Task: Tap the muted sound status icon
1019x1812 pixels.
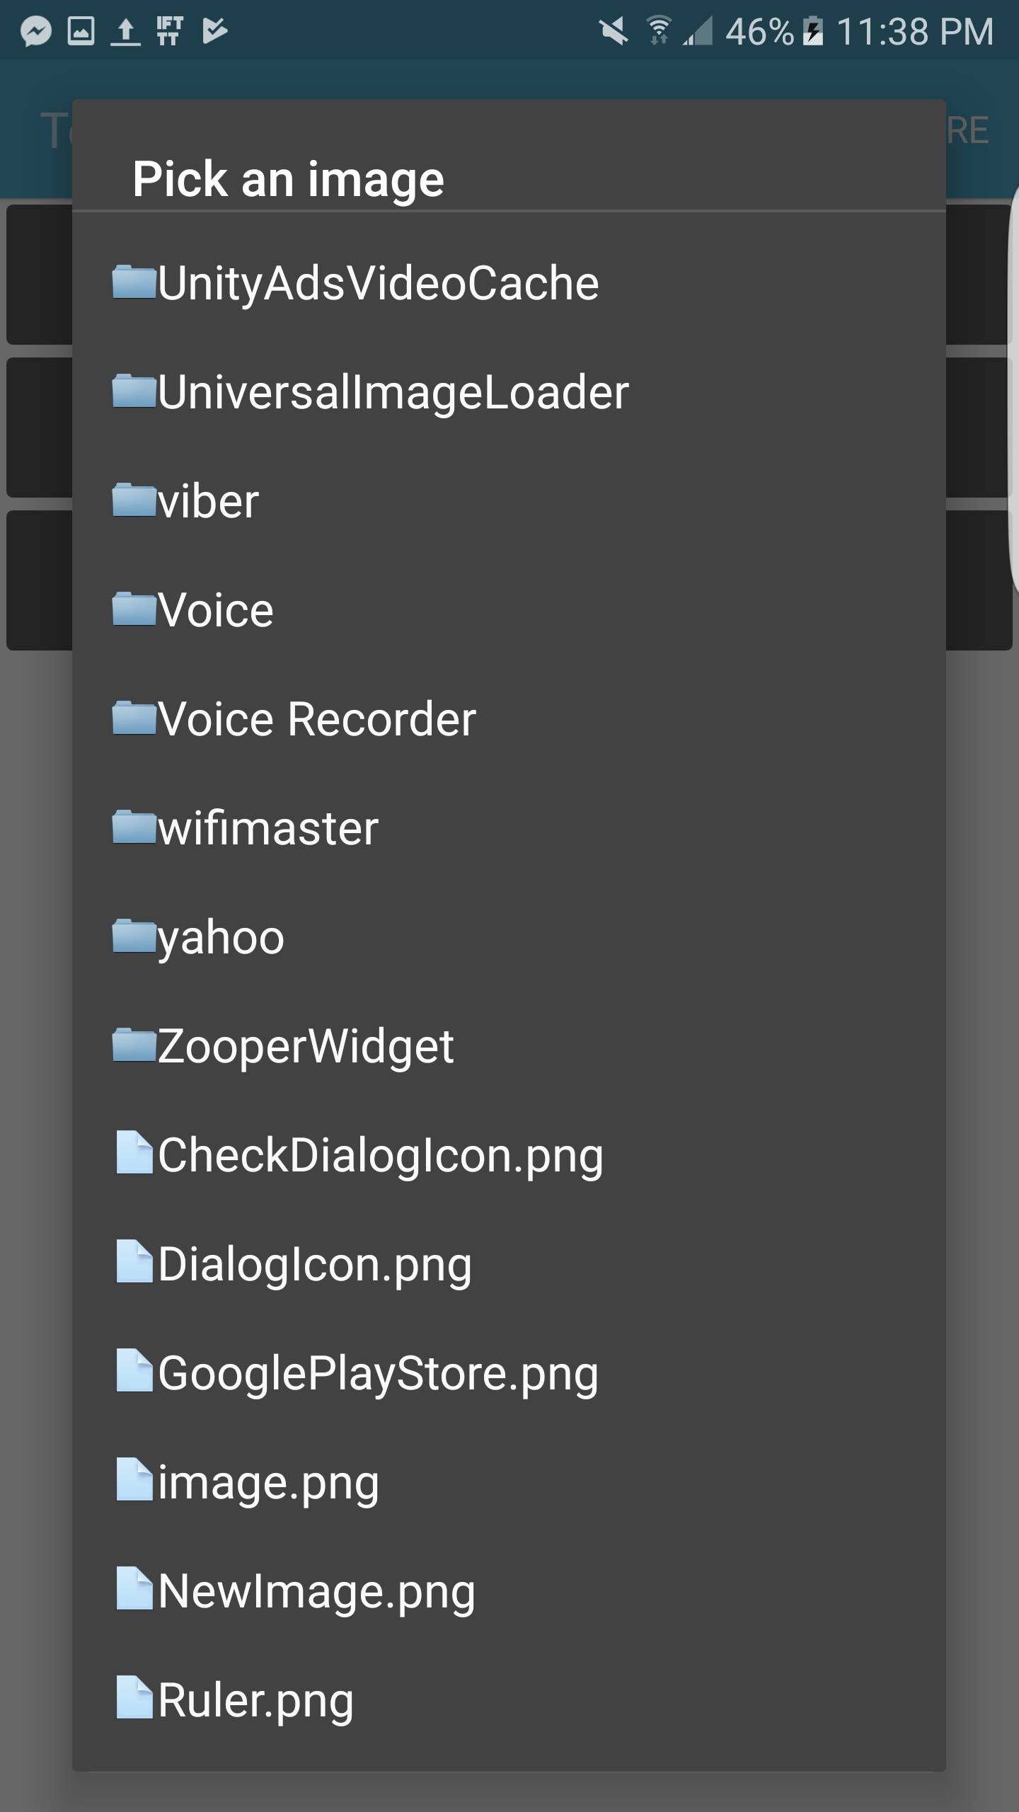Action: click(613, 32)
